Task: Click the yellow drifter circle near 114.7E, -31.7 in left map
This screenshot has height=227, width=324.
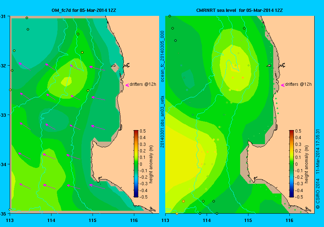Action: (x=82, y=53)
